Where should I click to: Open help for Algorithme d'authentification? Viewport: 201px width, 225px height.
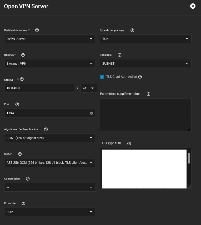point(46,129)
